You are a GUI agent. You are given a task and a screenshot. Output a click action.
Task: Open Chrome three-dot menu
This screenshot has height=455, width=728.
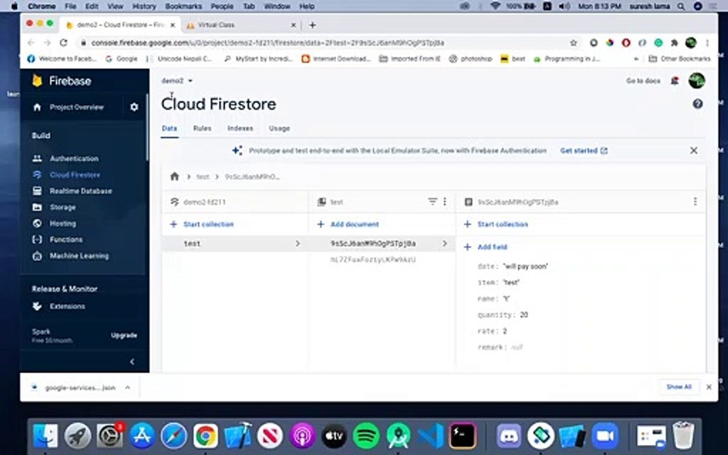click(708, 43)
